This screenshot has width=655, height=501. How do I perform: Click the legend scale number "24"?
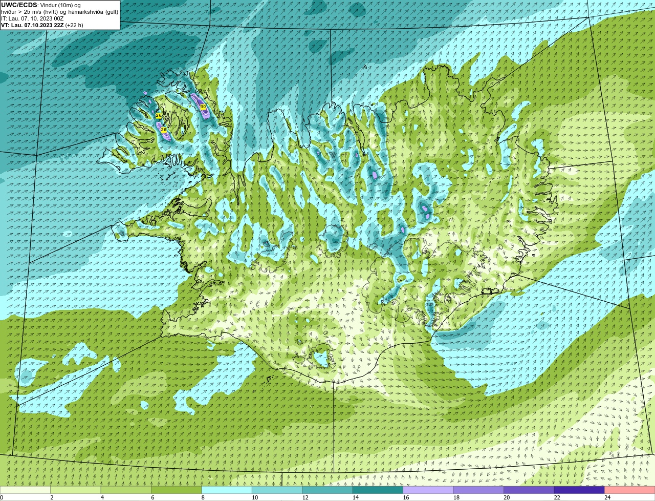607,497
